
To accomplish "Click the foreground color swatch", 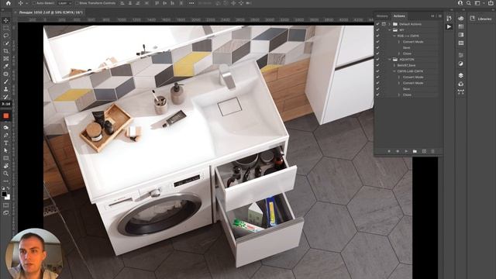I will [4, 194].
